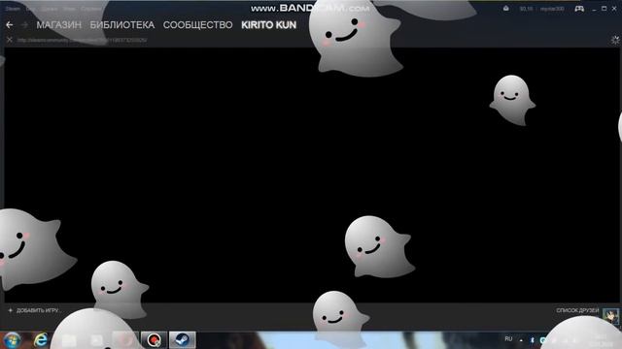622x349 pixels.
Task: Click the loading spinner icon
Action: click(x=615, y=40)
